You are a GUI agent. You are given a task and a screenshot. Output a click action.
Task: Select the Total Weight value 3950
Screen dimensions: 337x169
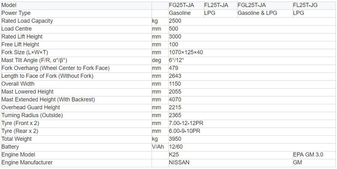click(175, 139)
